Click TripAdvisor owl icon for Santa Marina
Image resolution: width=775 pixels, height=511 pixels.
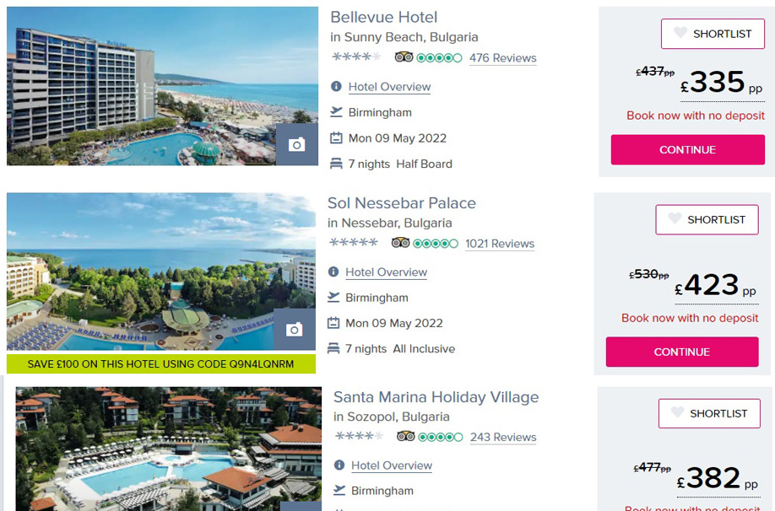point(405,436)
